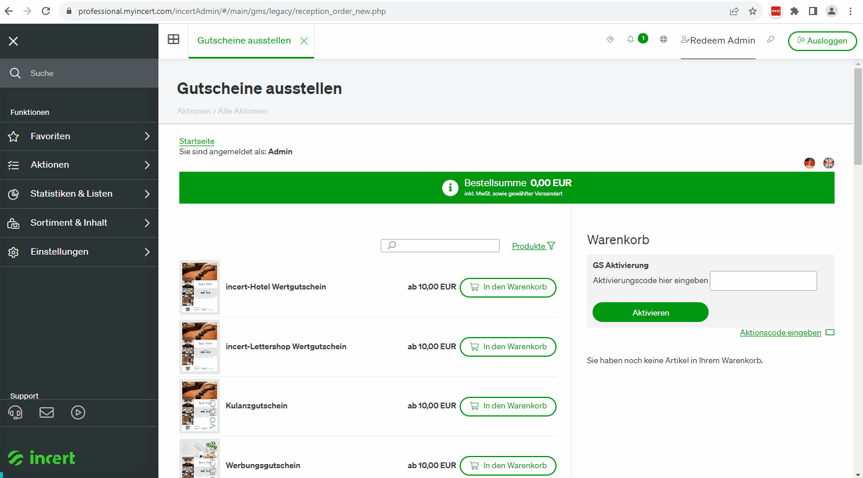Expand the Aktionen sidebar section

coord(79,165)
